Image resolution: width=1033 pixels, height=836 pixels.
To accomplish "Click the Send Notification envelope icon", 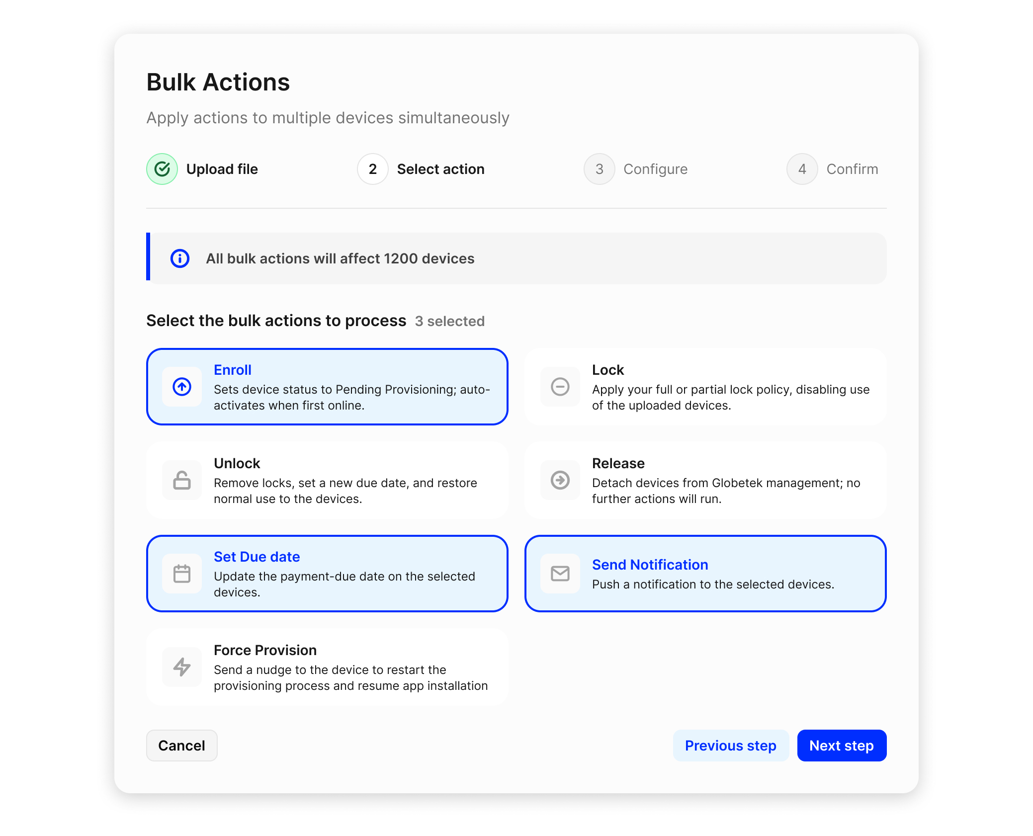I will coord(560,574).
